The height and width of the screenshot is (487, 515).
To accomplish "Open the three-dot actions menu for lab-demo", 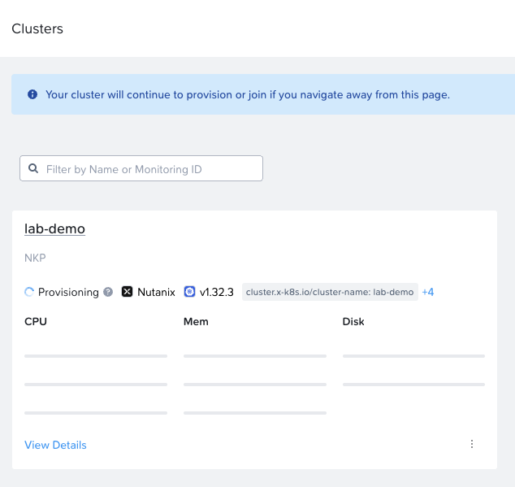I will [472, 444].
